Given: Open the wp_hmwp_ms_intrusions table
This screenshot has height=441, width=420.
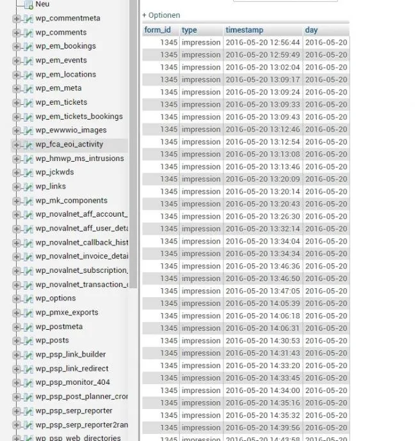Looking at the screenshot, I should 80,159.
